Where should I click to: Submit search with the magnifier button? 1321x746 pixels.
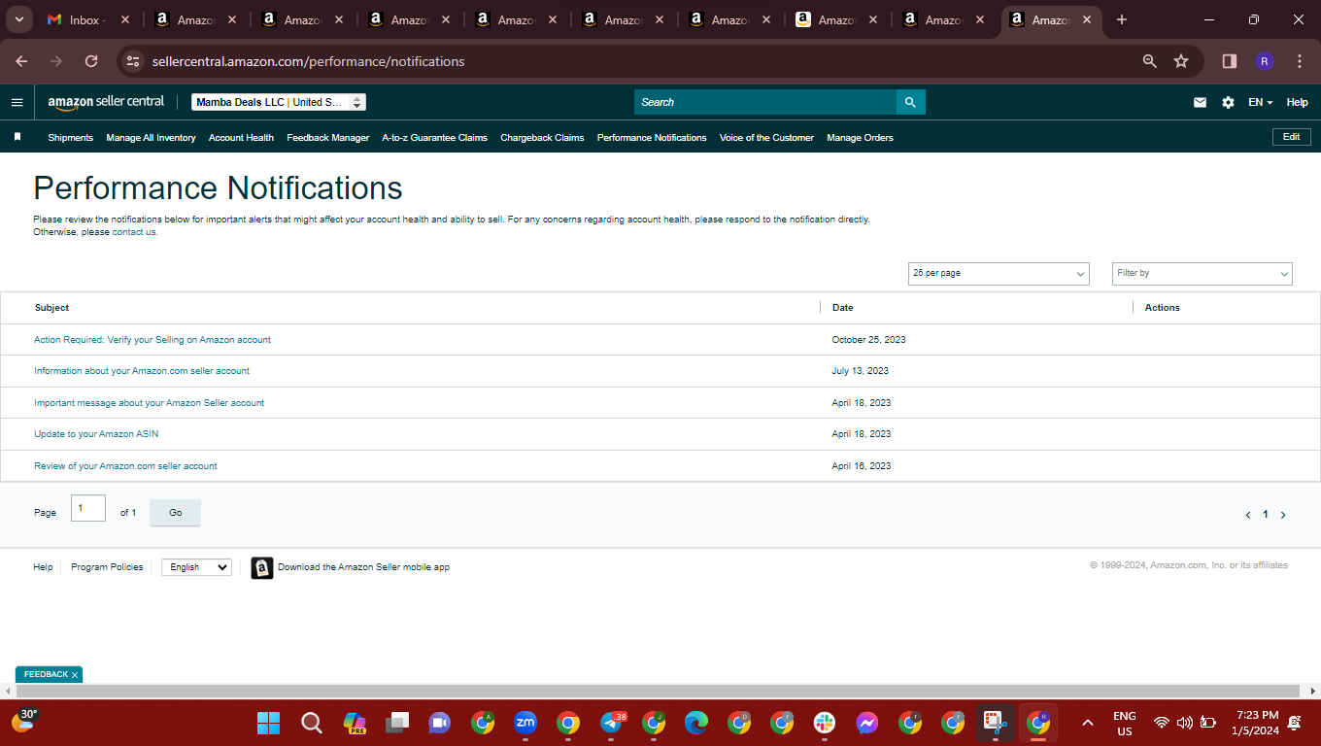[x=910, y=102]
